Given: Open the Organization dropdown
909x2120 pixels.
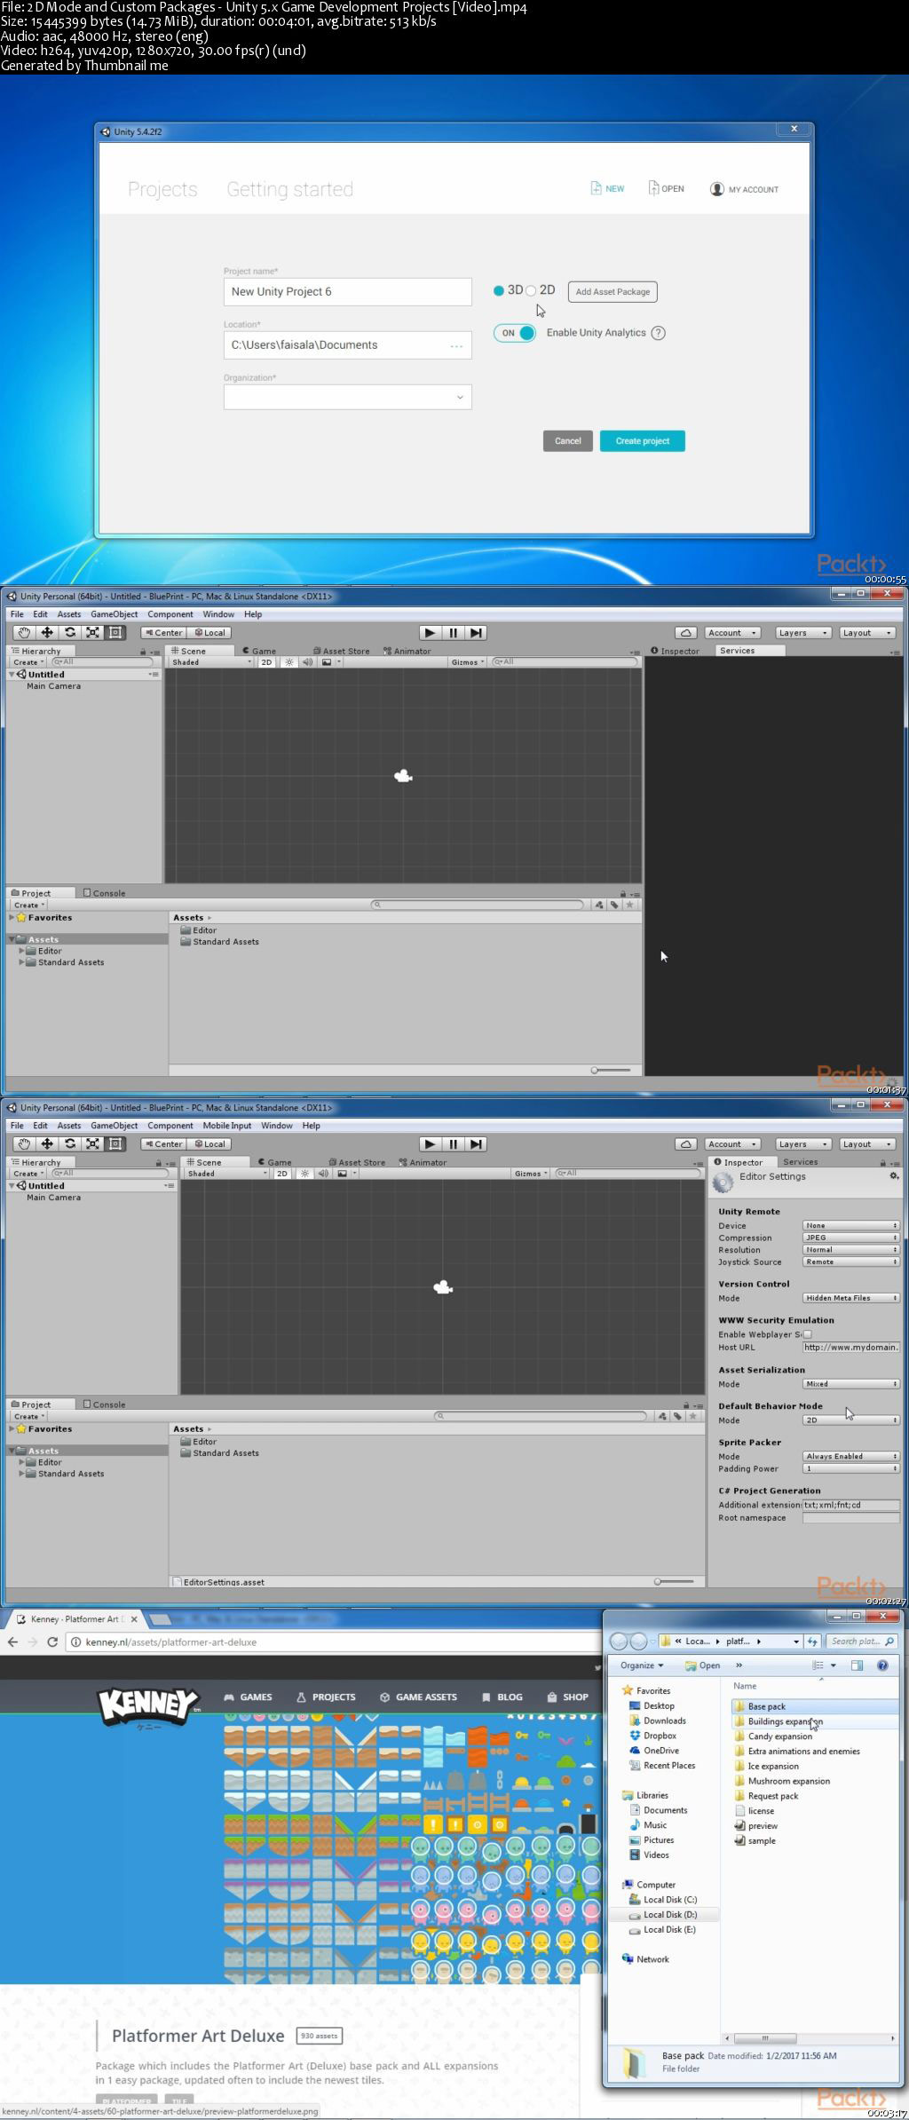Looking at the screenshot, I should [347, 397].
